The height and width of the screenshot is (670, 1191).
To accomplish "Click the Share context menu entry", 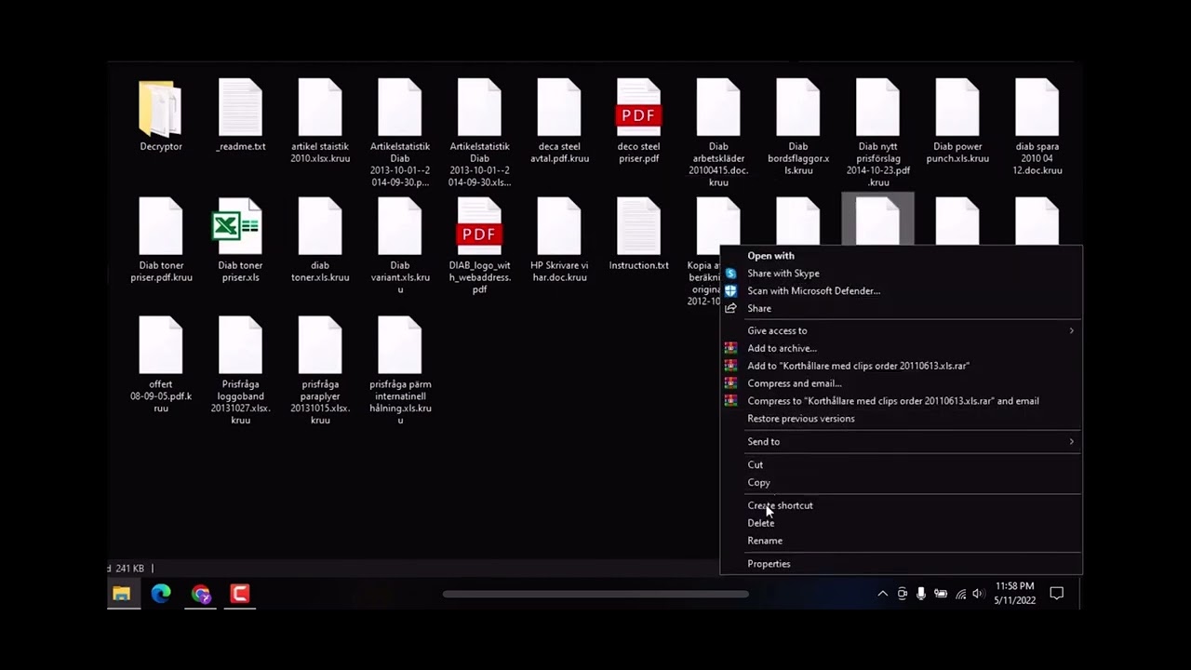I will tap(900, 309).
